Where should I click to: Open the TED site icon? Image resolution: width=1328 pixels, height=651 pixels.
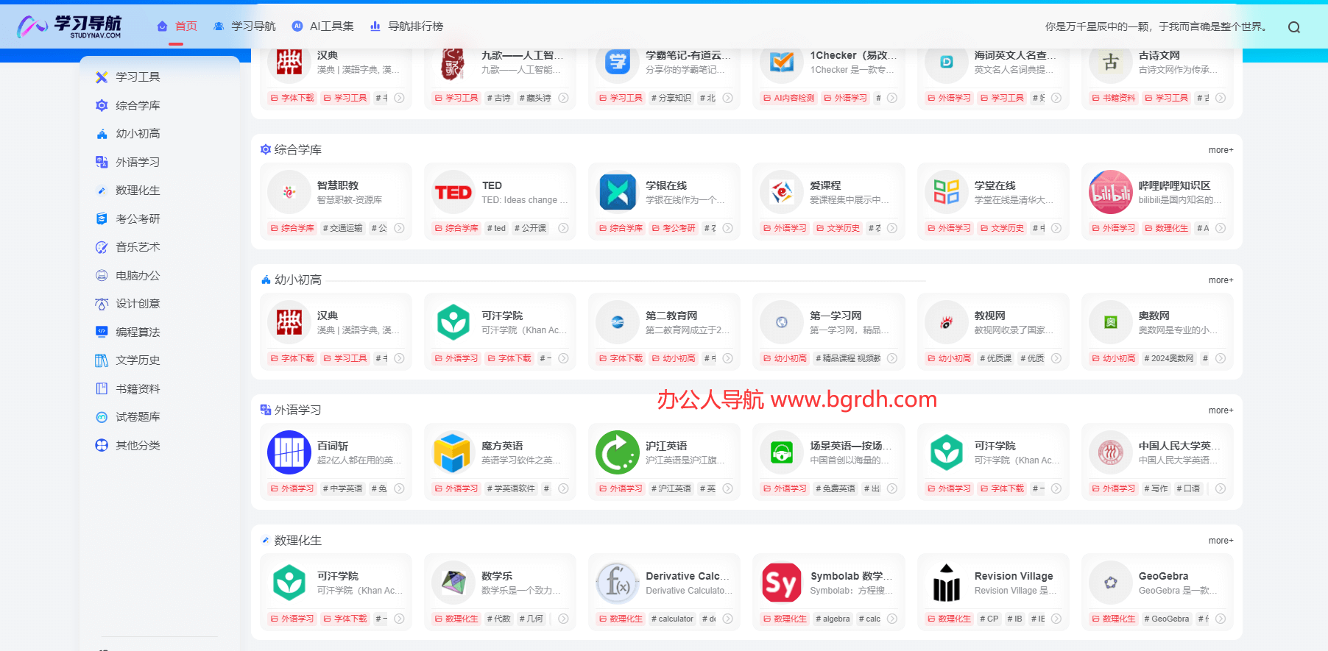click(453, 193)
